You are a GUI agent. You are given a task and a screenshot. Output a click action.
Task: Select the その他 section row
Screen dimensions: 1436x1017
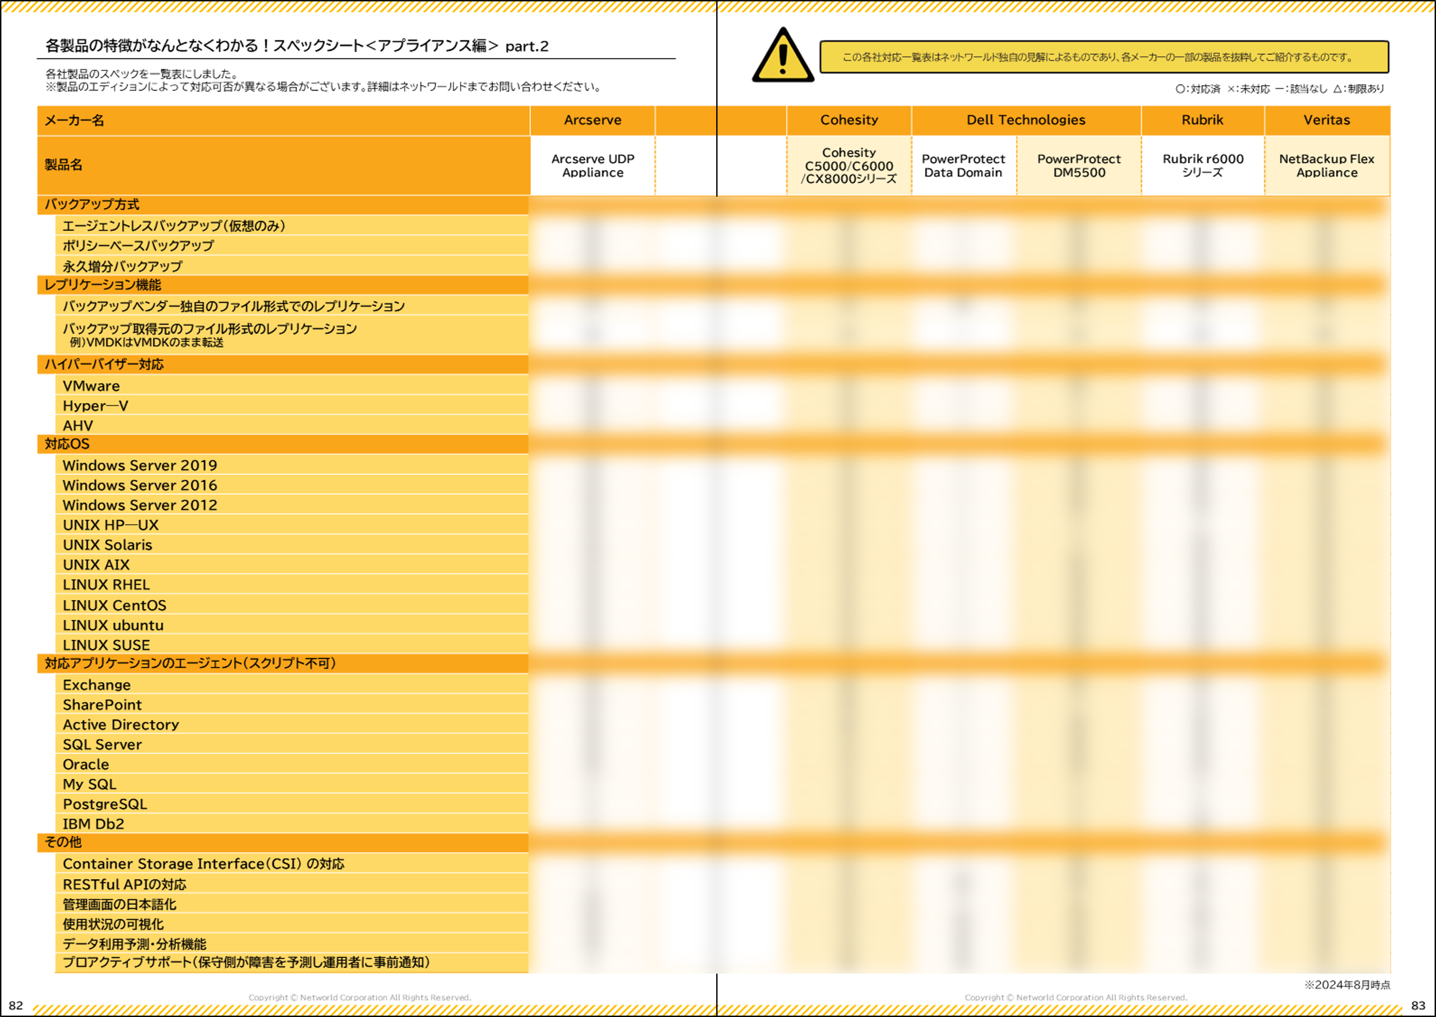(283, 843)
